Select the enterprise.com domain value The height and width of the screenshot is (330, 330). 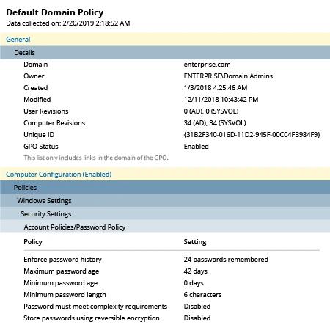pyautogui.click(x=207, y=65)
